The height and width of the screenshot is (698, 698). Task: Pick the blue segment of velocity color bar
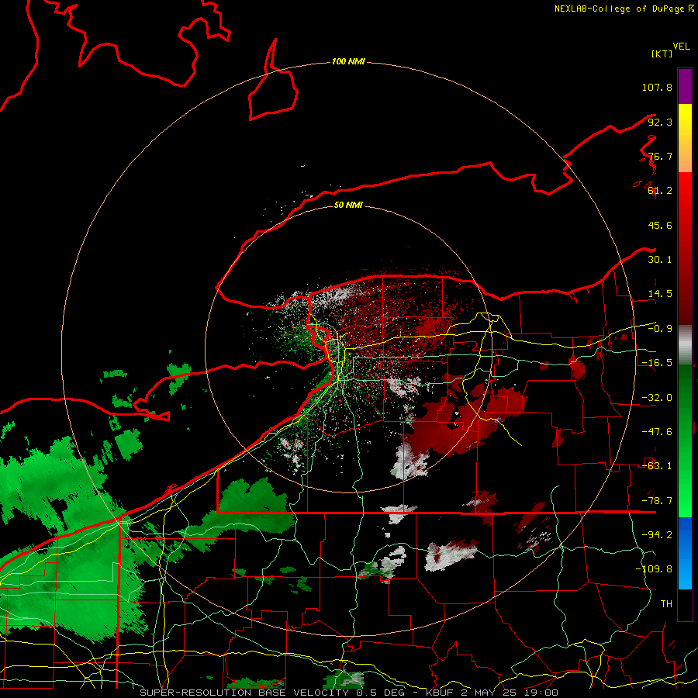tap(685, 553)
